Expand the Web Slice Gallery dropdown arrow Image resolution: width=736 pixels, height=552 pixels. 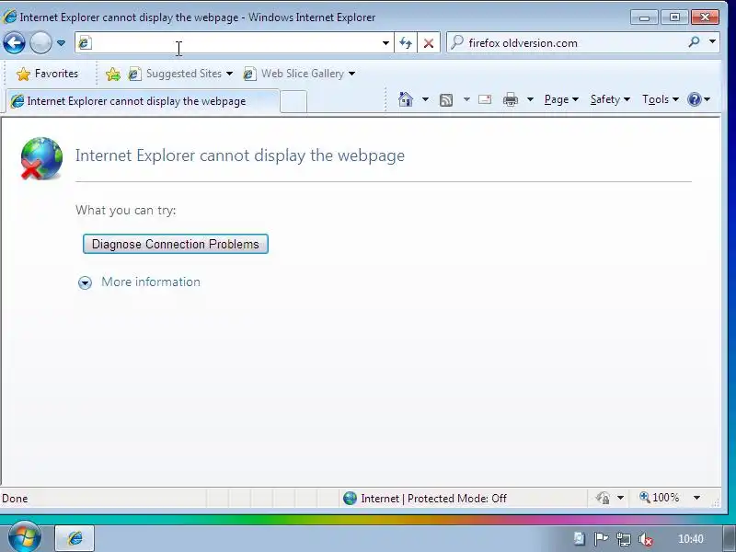click(351, 74)
